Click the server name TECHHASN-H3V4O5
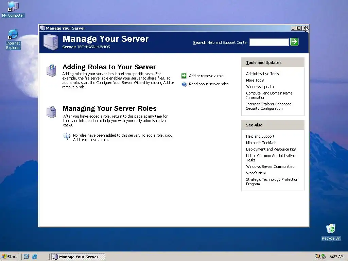348x261 pixels. pyautogui.click(x=93, y=47)
